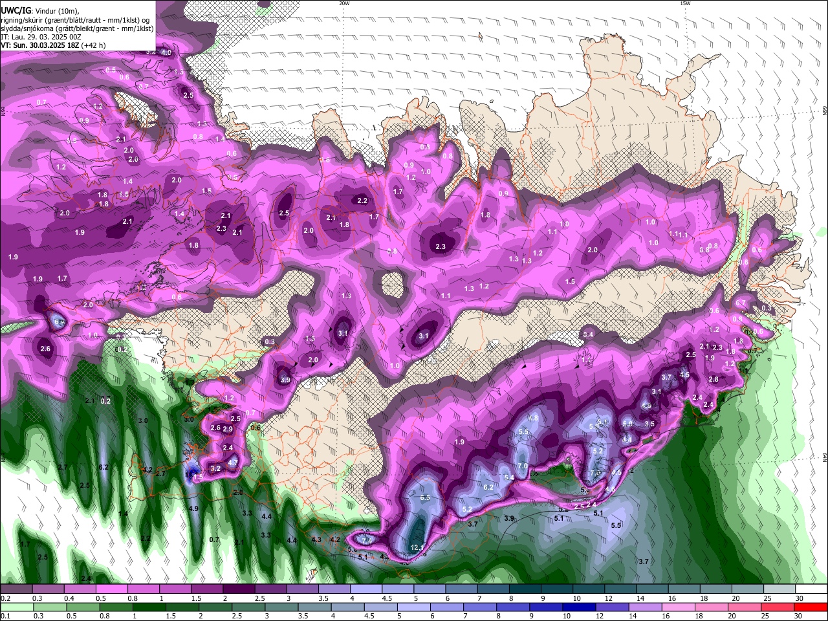Click the darkest purple swatch between upper-scale 2 and 2.5
Viewport: 828px width, 621px height.
[x=239, y=589]
